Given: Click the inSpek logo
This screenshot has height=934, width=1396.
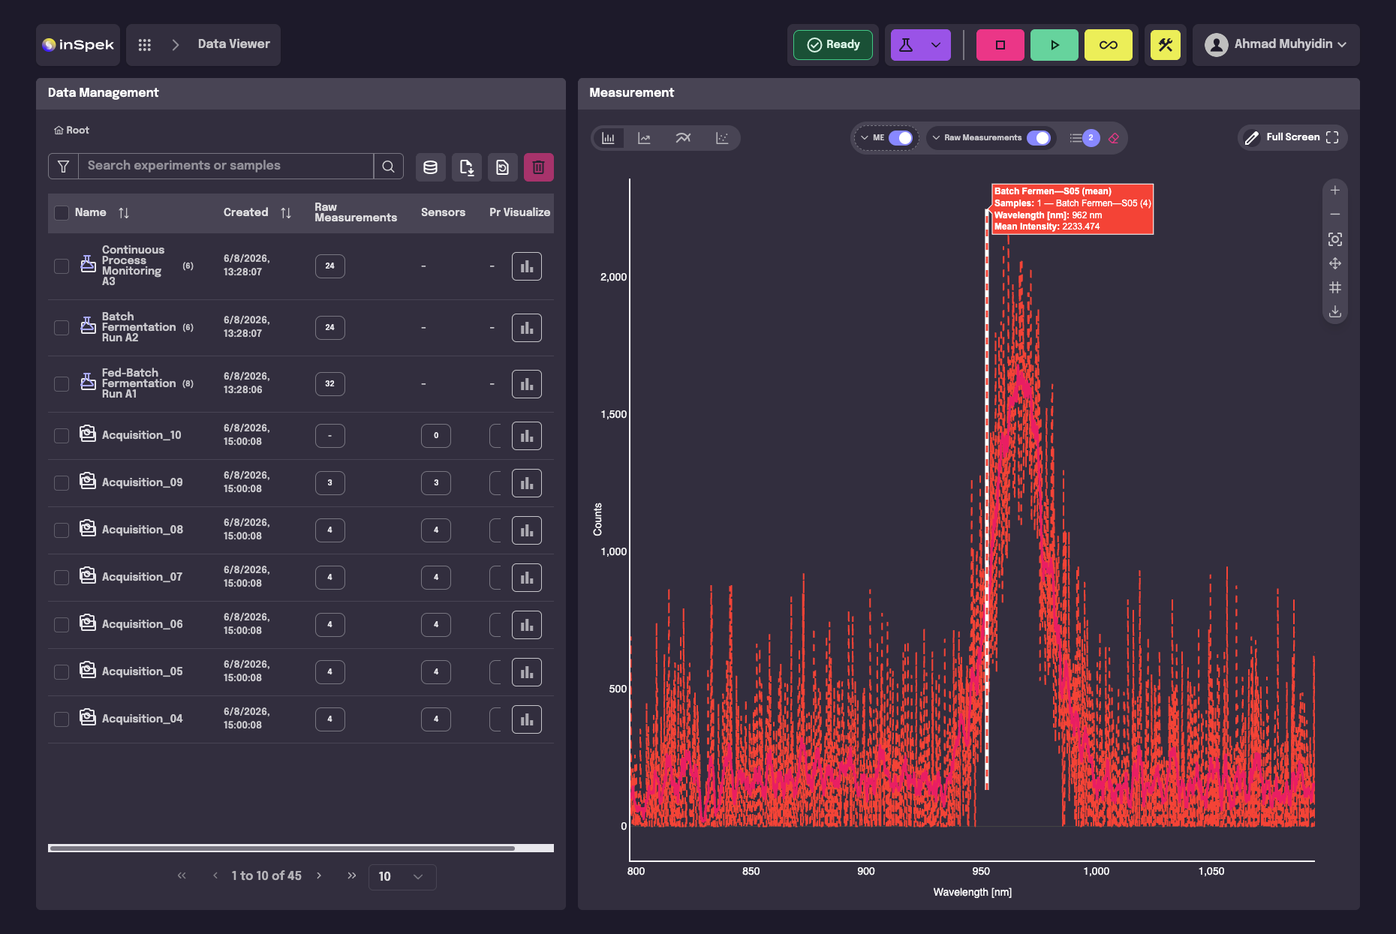Looking at the screenshot, I should pyautogui.click(x=78, y=45).
